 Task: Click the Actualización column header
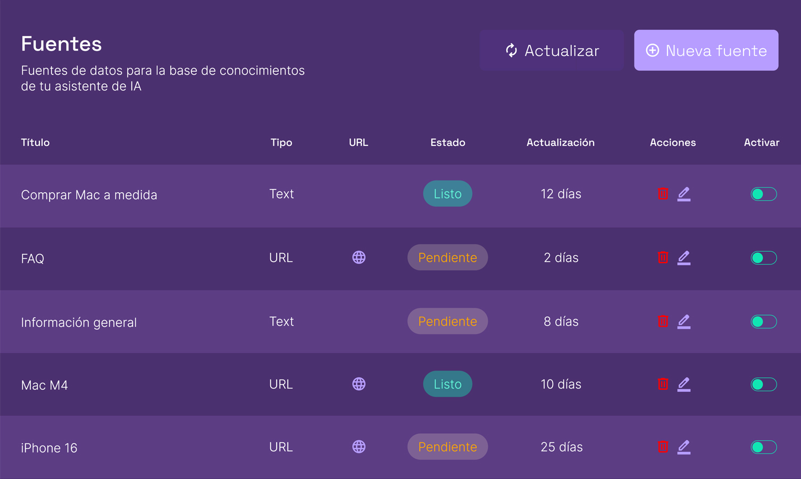coord(560,143)
